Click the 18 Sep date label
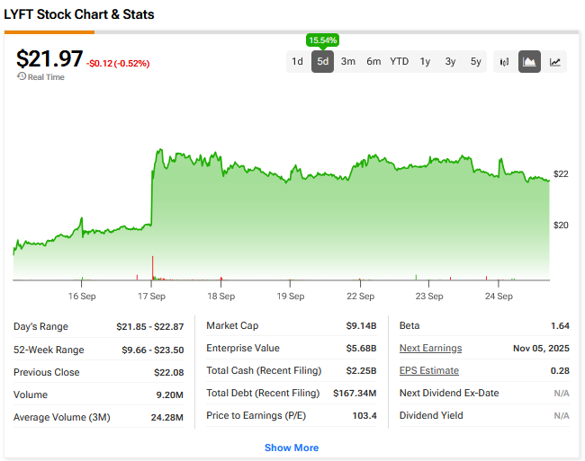The width and height of the screenshot is (585, 461). (221, 296)
